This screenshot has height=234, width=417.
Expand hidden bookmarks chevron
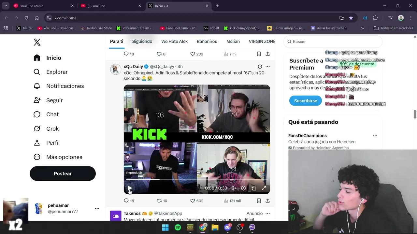(x=363, y=28)
